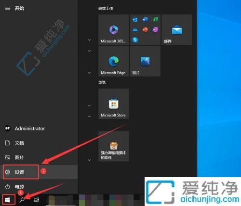Open 设置 settings from Start menu
This screenshot has height=206, width=241.
39,172
